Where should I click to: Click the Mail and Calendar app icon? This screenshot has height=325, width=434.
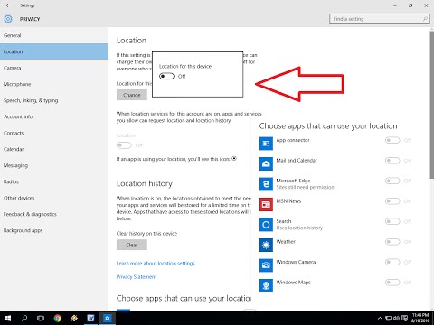tap(266, 163)
